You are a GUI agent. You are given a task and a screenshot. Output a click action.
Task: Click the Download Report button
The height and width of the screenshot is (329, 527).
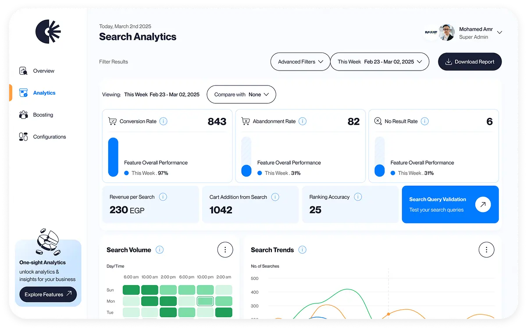[470, 61]
